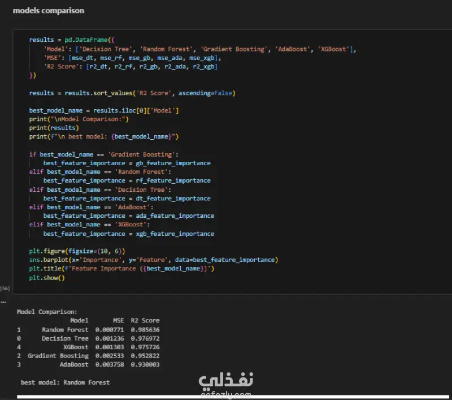The height and width of the screenshot is (400, 452).
Task: Place cursor at plt.show() line
Action: [47, 278]
